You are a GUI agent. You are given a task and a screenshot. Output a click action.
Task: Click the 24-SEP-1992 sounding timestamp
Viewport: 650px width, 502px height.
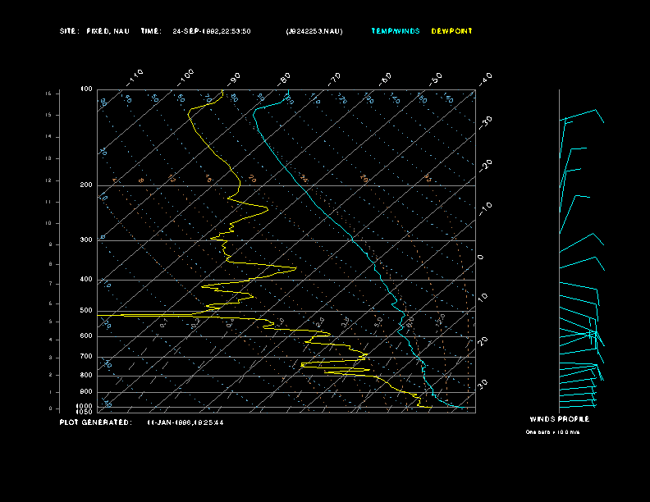point(212,31)
